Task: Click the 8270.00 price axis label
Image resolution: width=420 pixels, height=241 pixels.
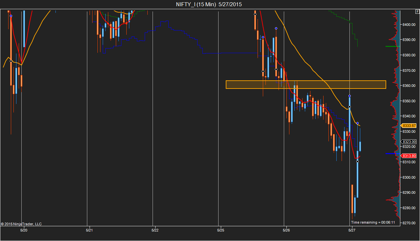Action: tap(409, 223)
